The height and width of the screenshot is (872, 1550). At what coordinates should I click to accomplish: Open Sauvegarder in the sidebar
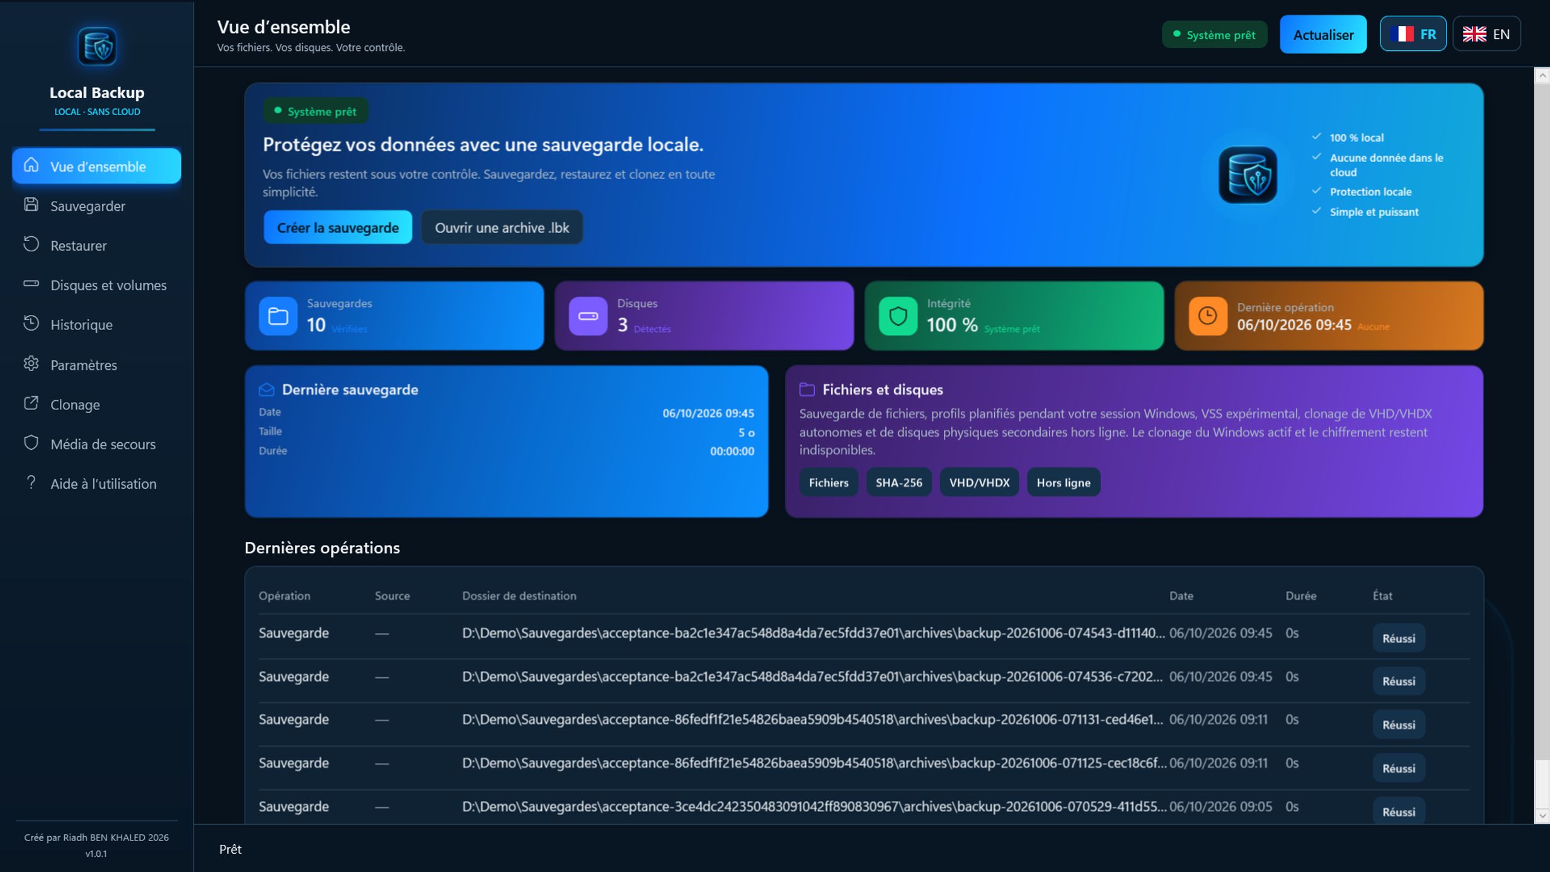pos(96,206)
